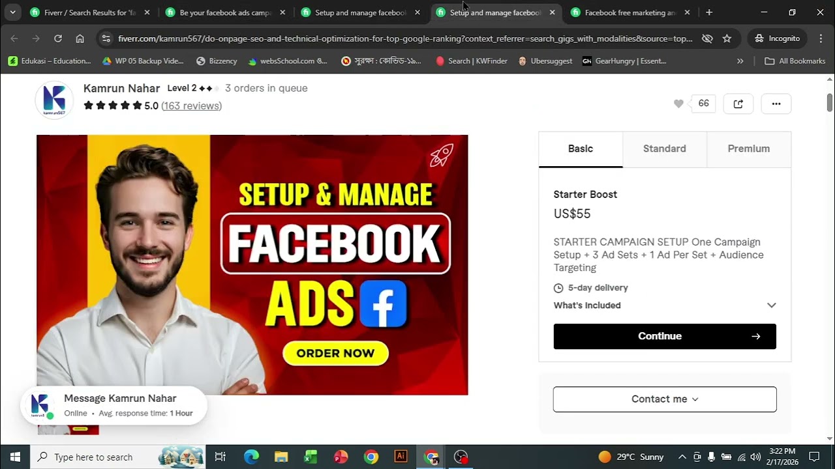Reload the page with the refresh icon
This screenshot has height=469, width=835.
click(58, 38)
